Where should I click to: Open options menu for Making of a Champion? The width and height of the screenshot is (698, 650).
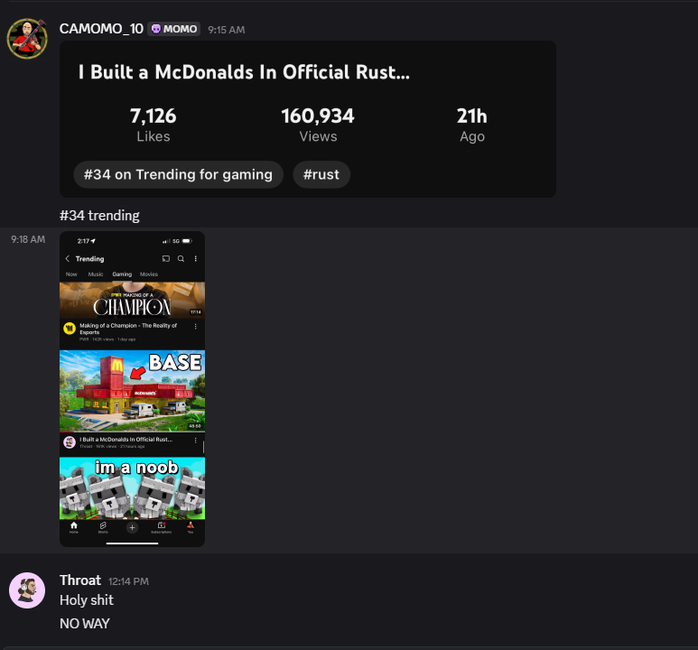click(195, 326)
